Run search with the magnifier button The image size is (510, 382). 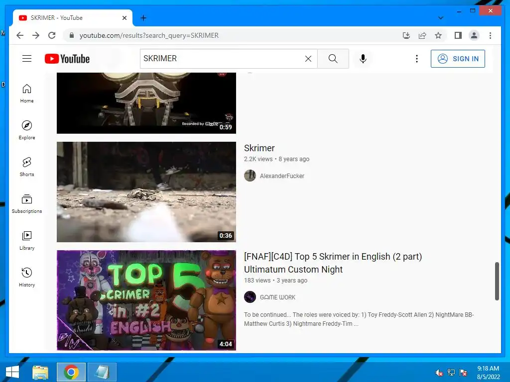(x=333, y=59)
